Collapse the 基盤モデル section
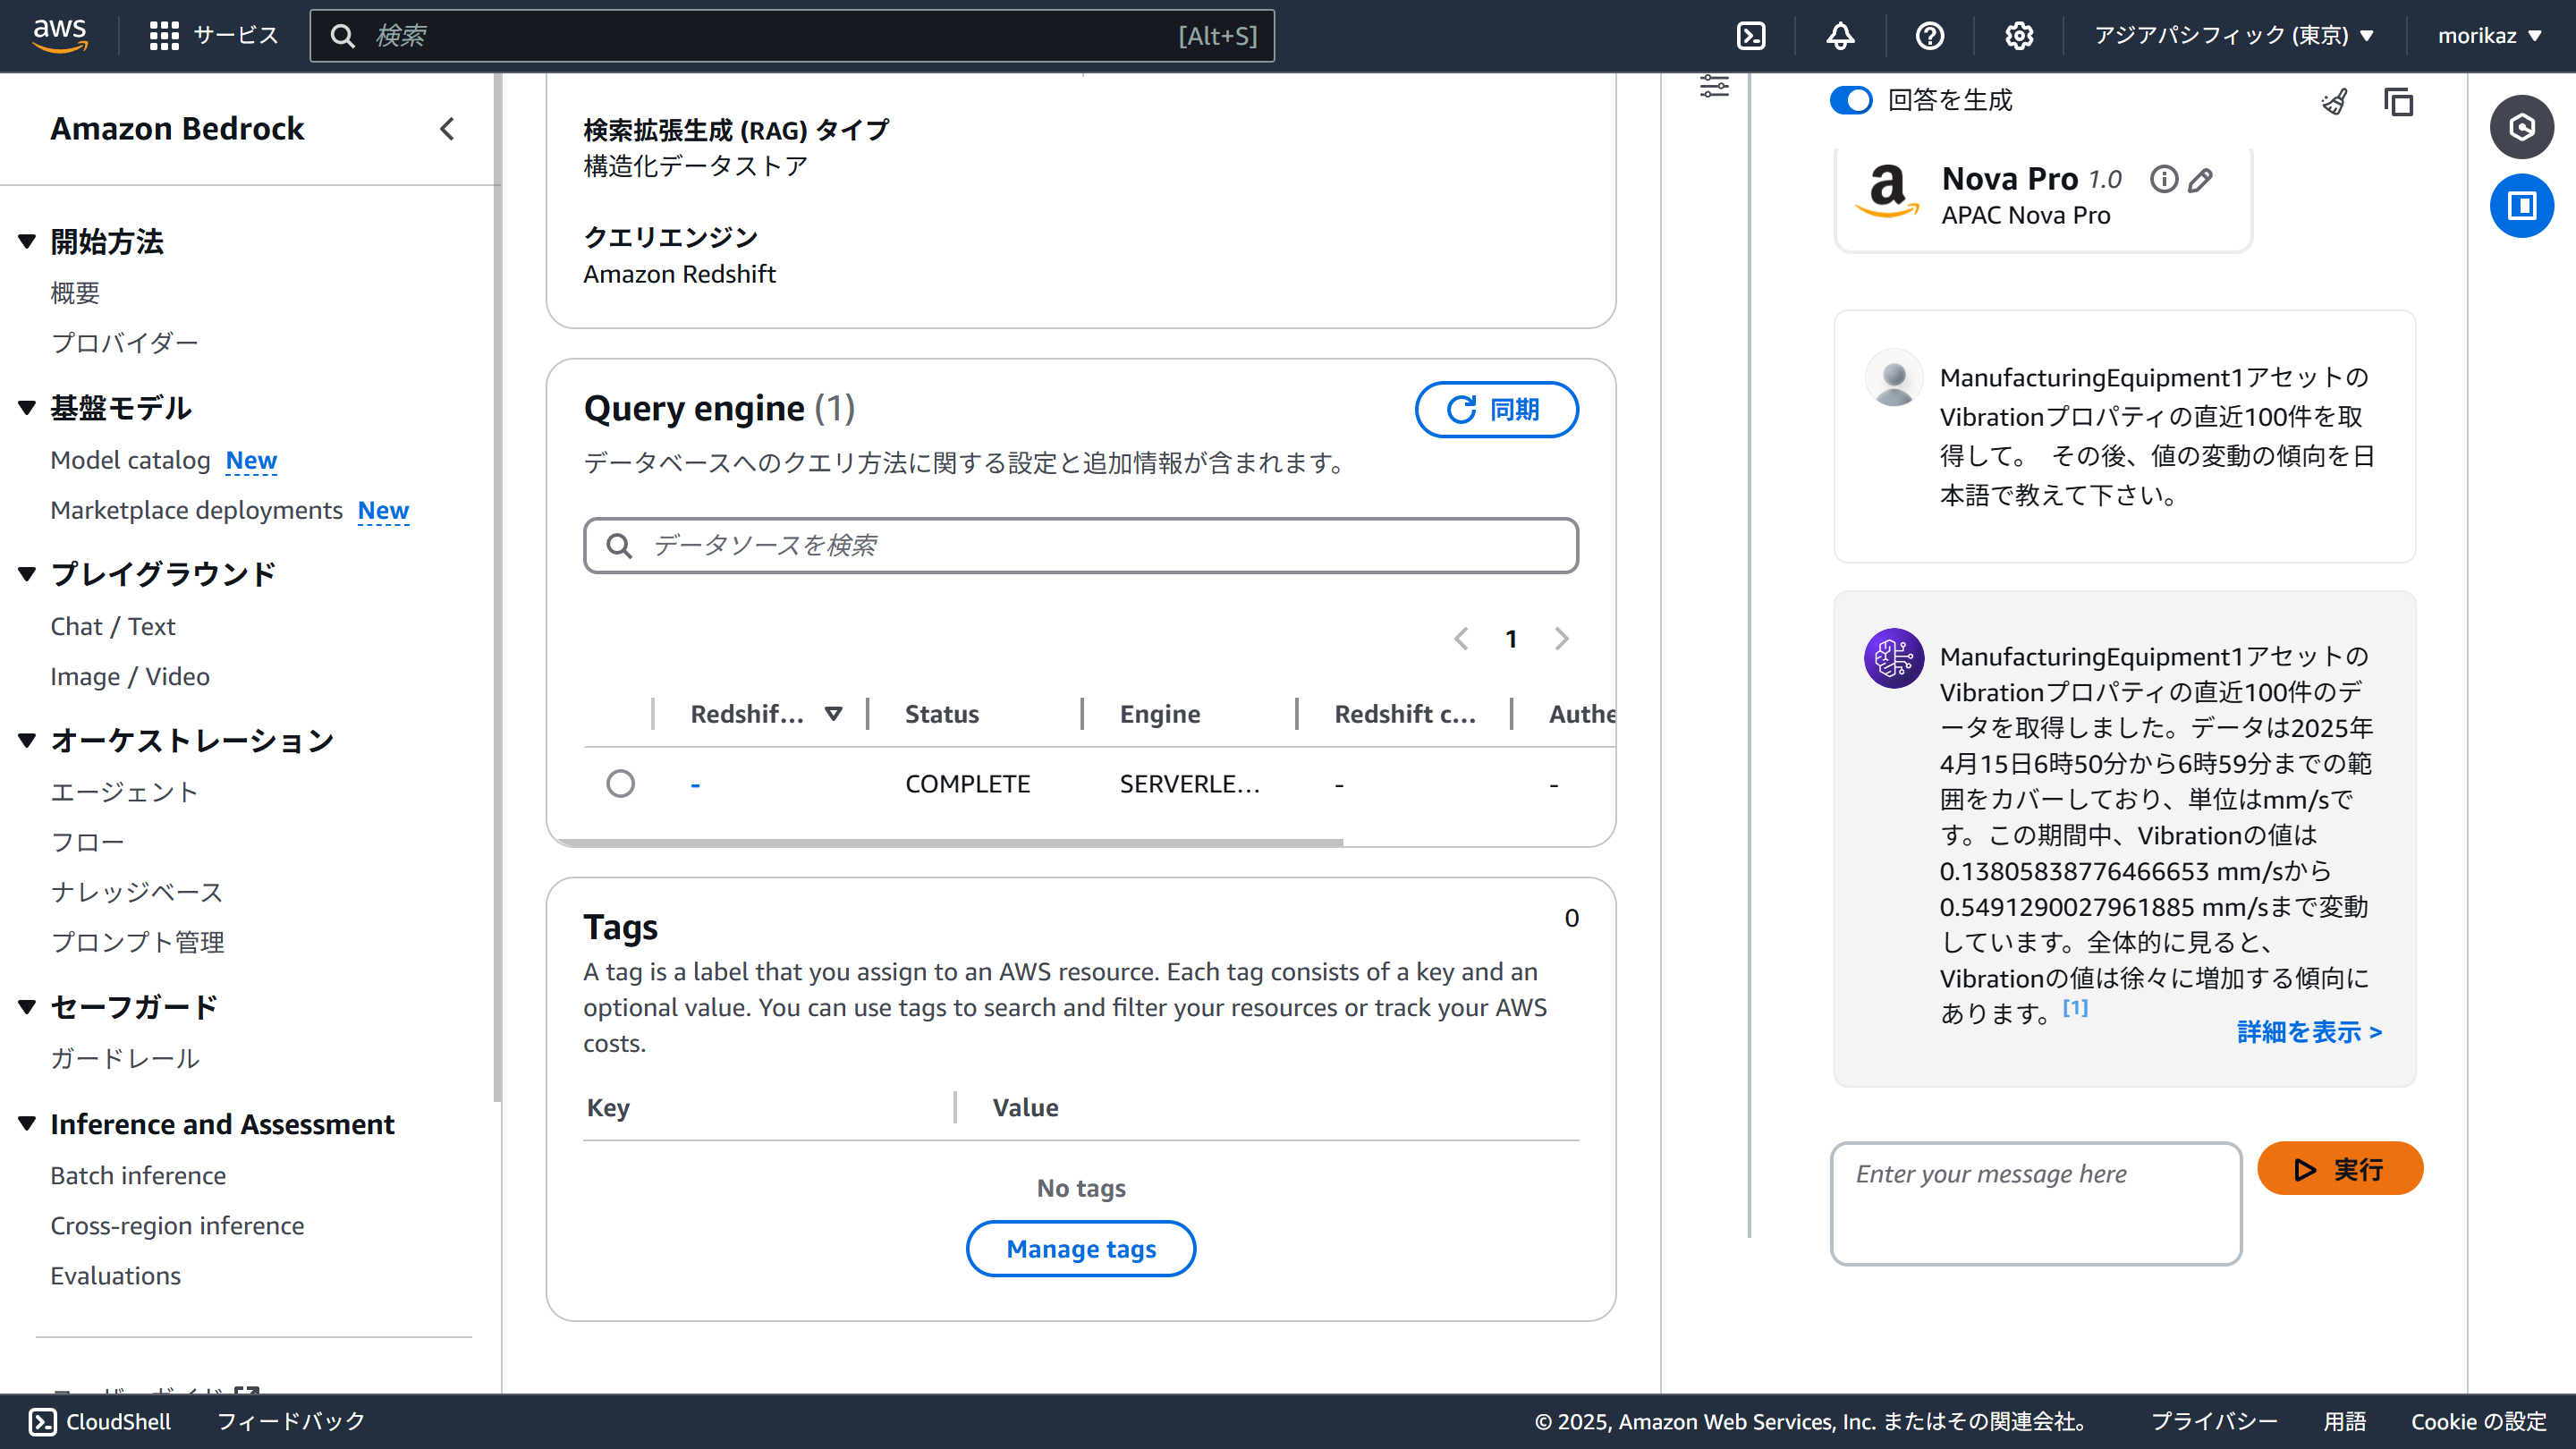 (x=27, y=407)
